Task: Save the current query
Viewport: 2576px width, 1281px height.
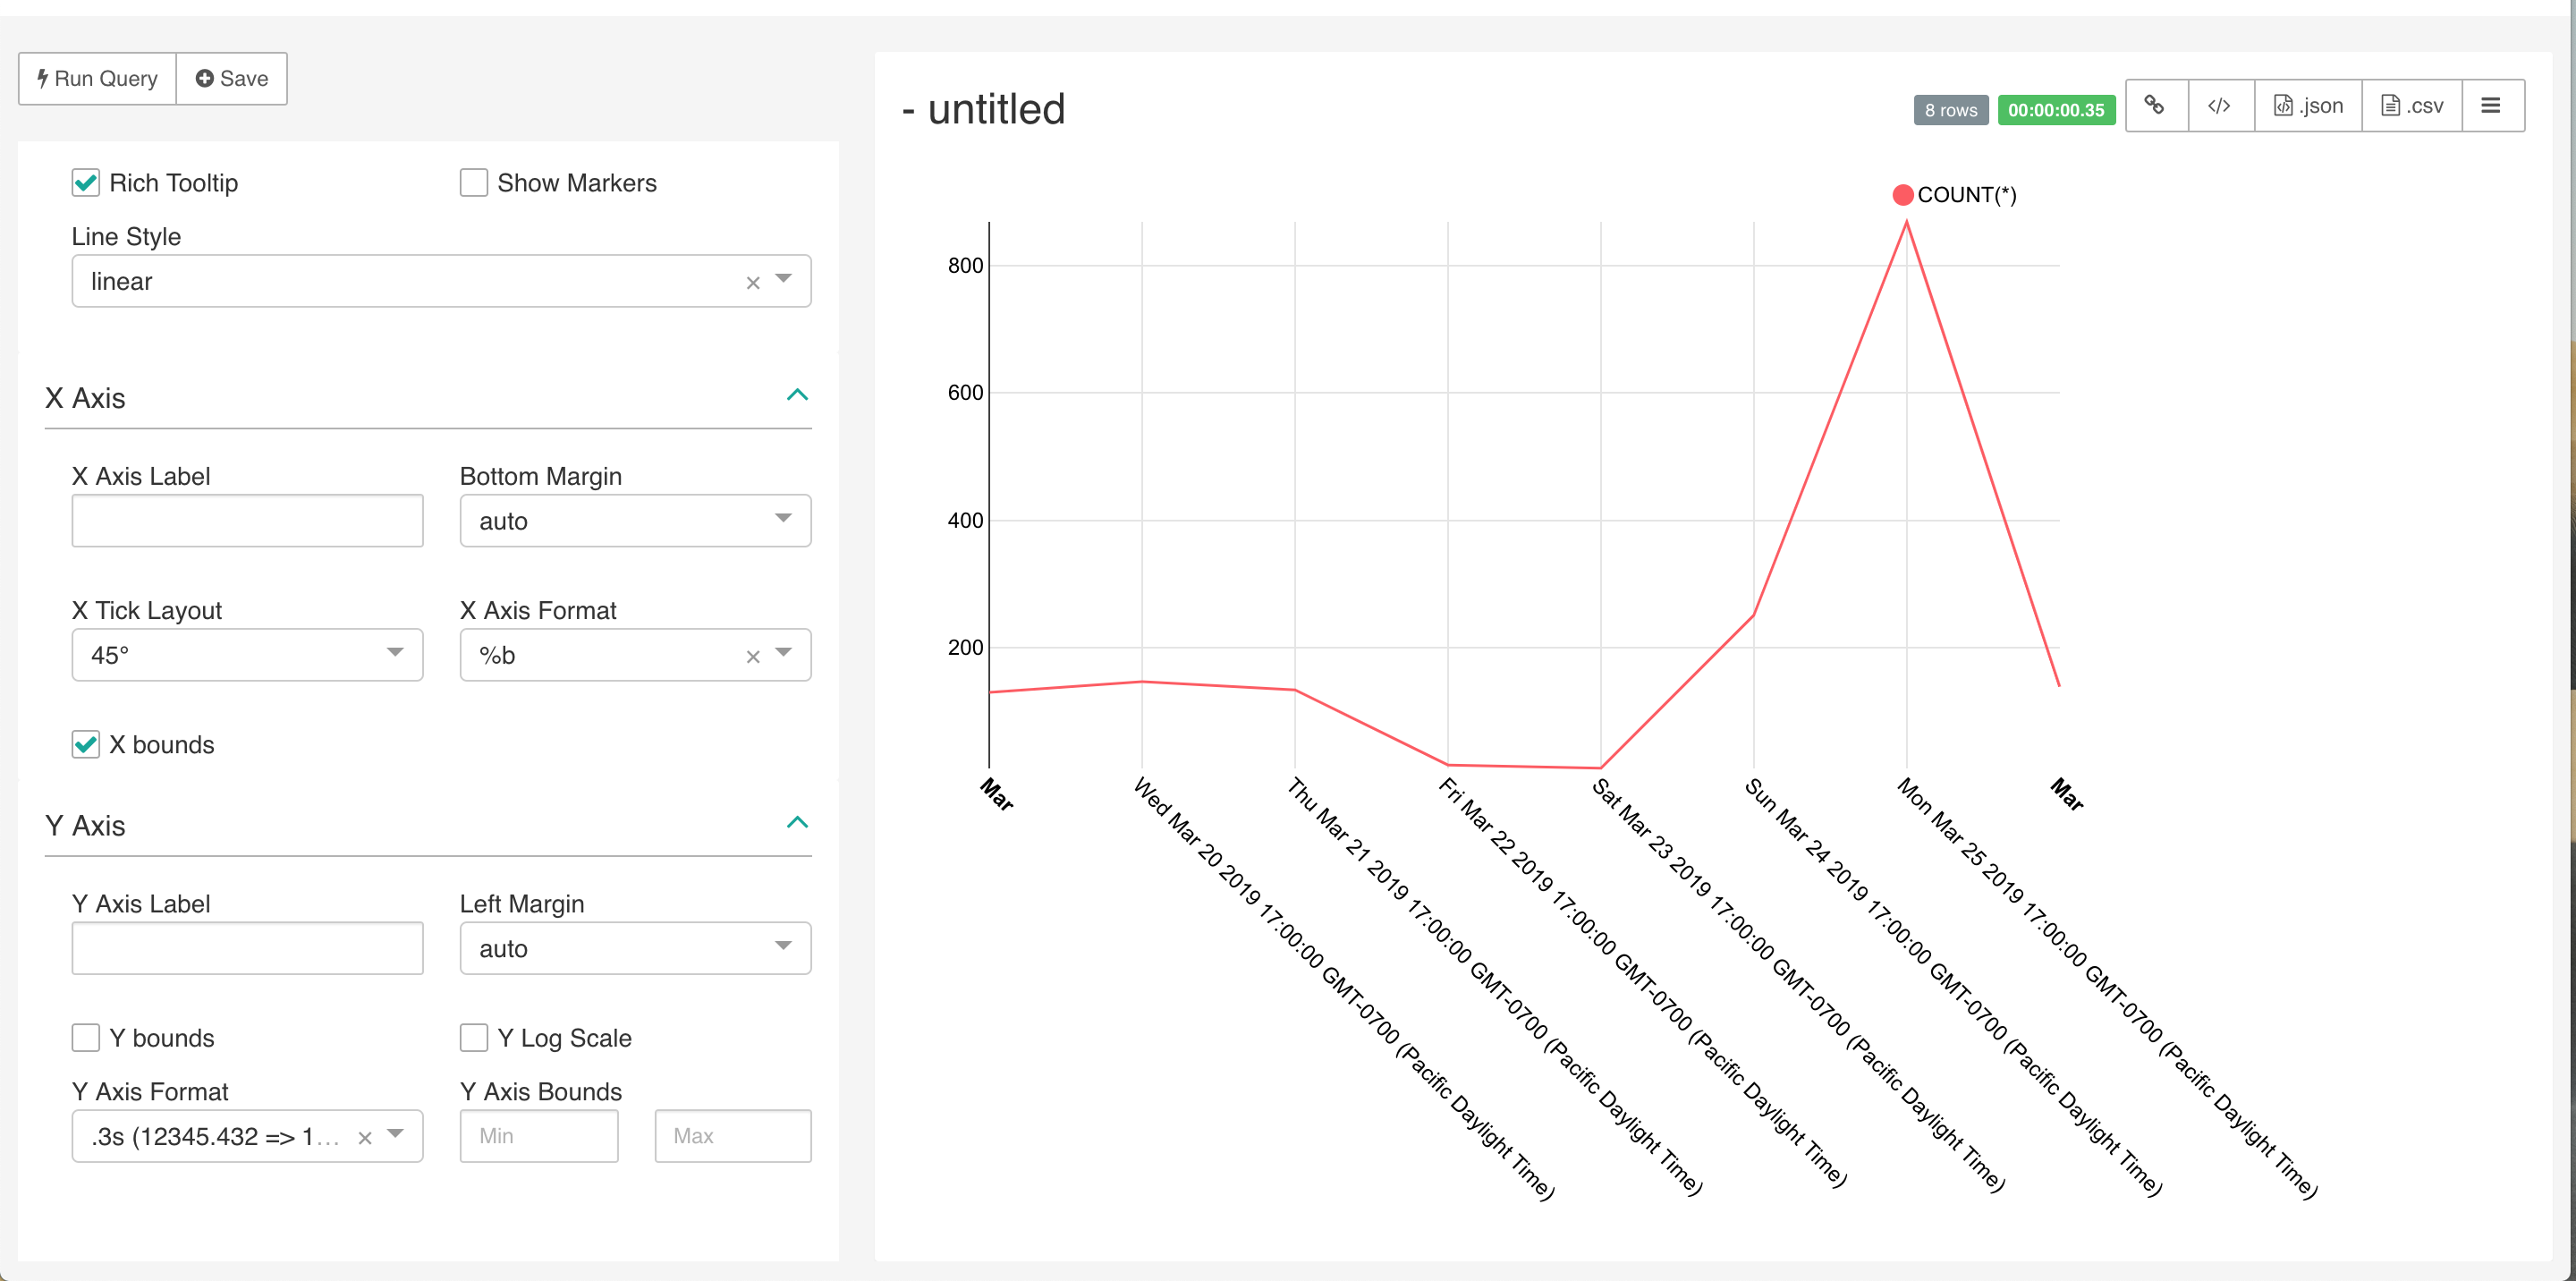Action: (230, 78)
